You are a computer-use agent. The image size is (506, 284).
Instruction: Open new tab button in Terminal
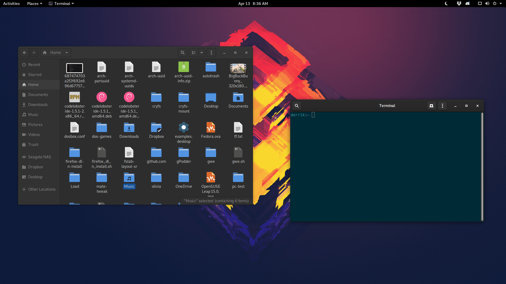(431, 106)
